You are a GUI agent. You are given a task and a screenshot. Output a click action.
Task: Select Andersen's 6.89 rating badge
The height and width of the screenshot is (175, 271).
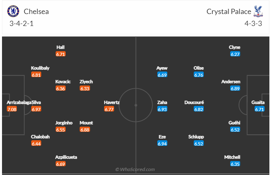235,88
